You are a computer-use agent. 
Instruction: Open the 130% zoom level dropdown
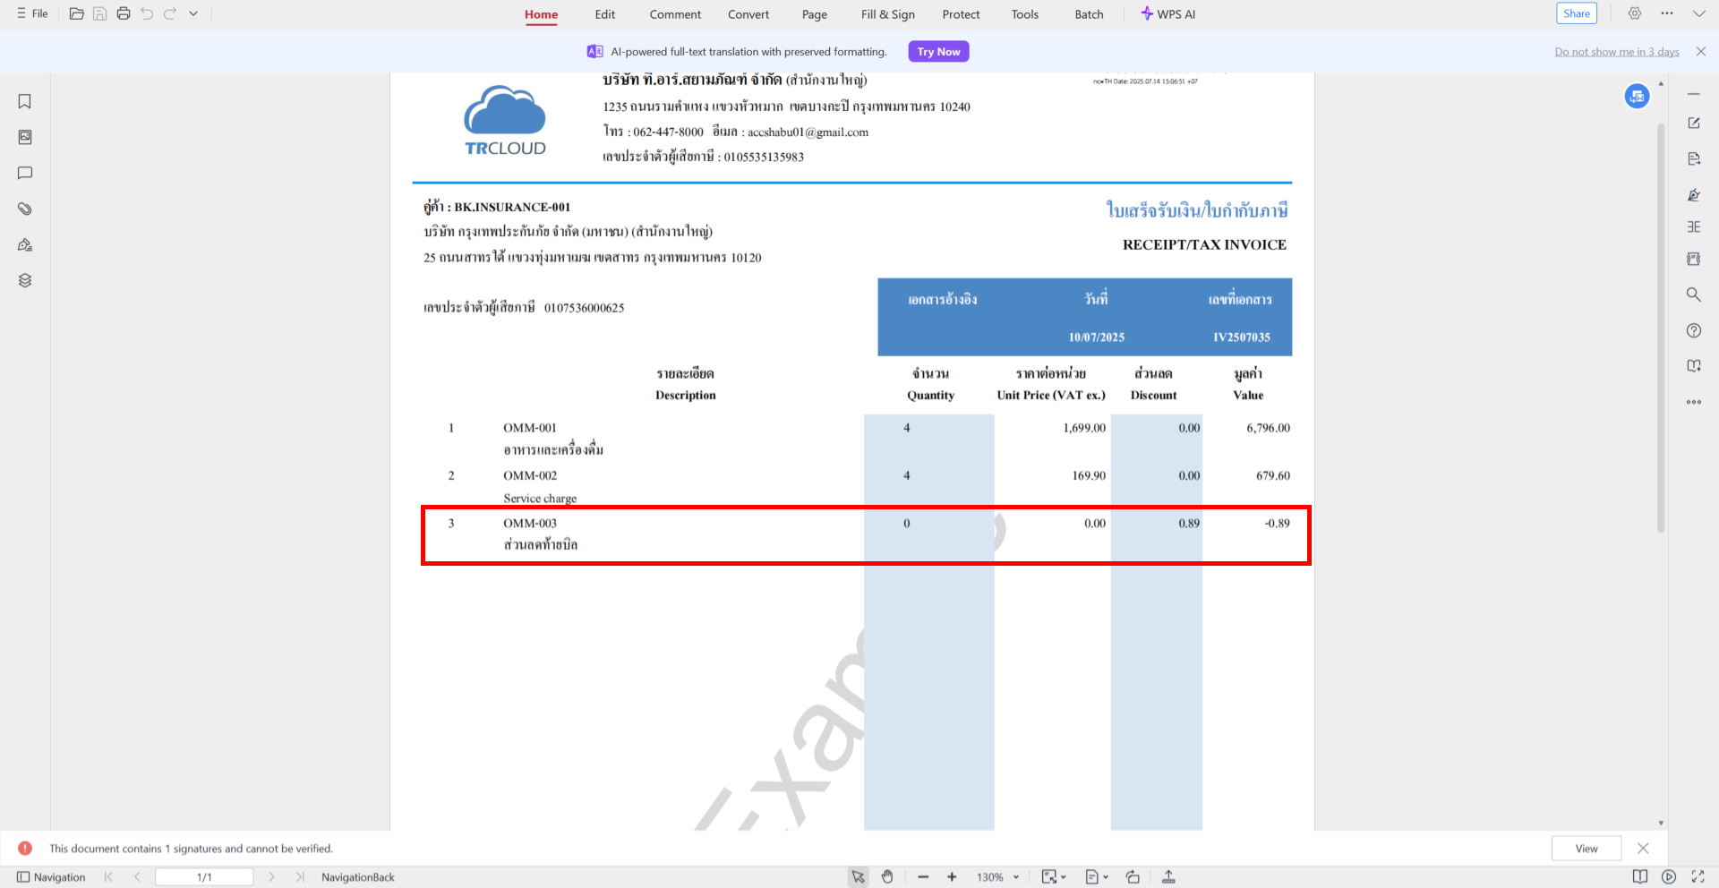coord(997,877)
